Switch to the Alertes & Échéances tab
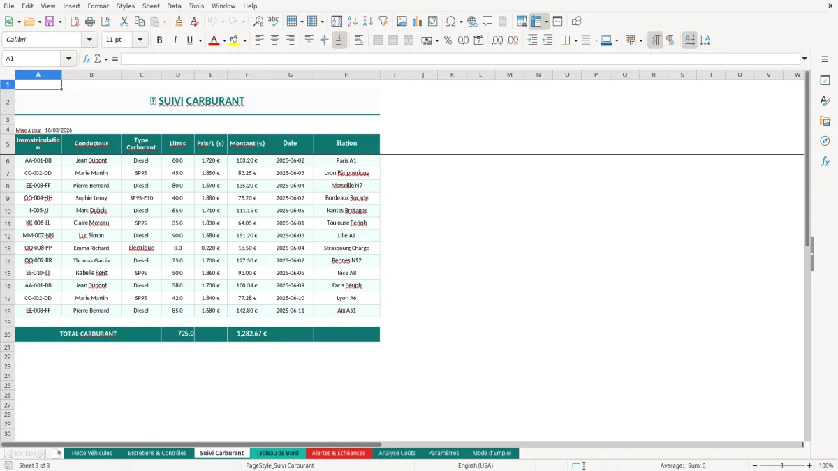The image size is (838, 471). click(x=339, y=453)
